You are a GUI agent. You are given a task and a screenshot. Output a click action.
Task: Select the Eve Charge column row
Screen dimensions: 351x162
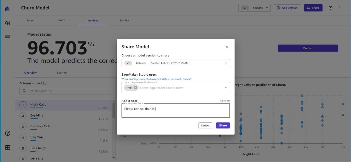(x=64, y=148)
